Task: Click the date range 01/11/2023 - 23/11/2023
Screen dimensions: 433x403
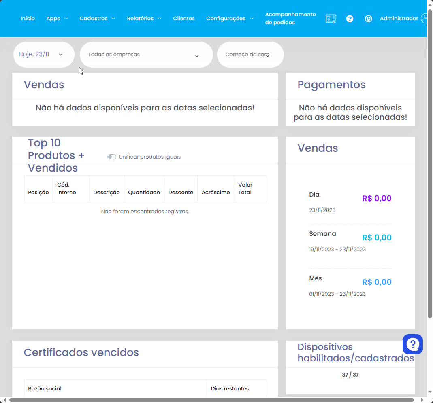Action: 337,294
